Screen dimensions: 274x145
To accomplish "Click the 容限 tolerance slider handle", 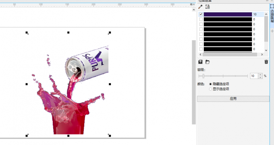I will [x=203, y=76].
